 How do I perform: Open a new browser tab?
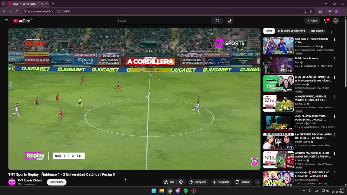pos(53,4)
